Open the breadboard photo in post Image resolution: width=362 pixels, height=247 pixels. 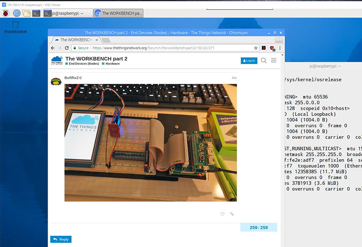[151, 143]
